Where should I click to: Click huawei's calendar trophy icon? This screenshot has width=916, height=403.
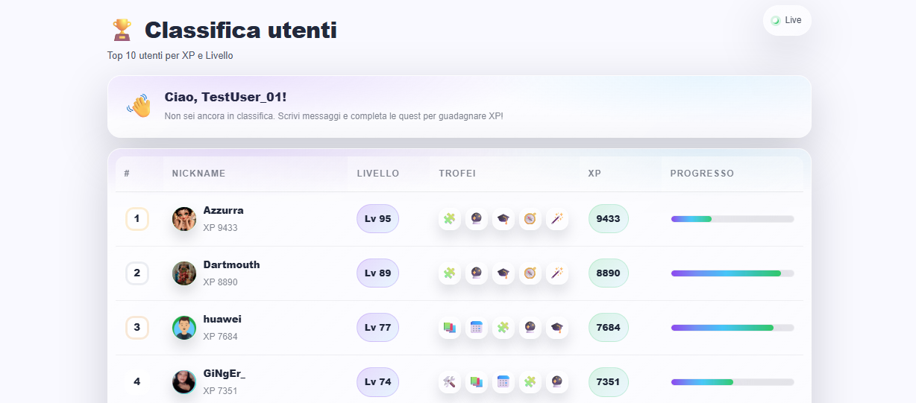pos(476,328)
